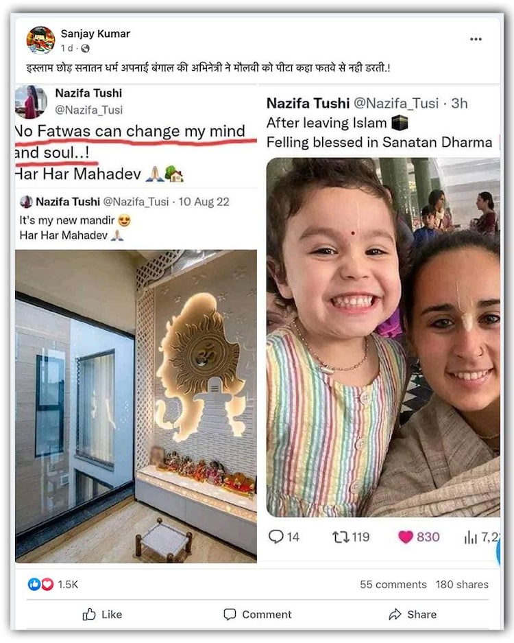Open the three-dot post options menu

pyautogui.click(x=476, y=39)
